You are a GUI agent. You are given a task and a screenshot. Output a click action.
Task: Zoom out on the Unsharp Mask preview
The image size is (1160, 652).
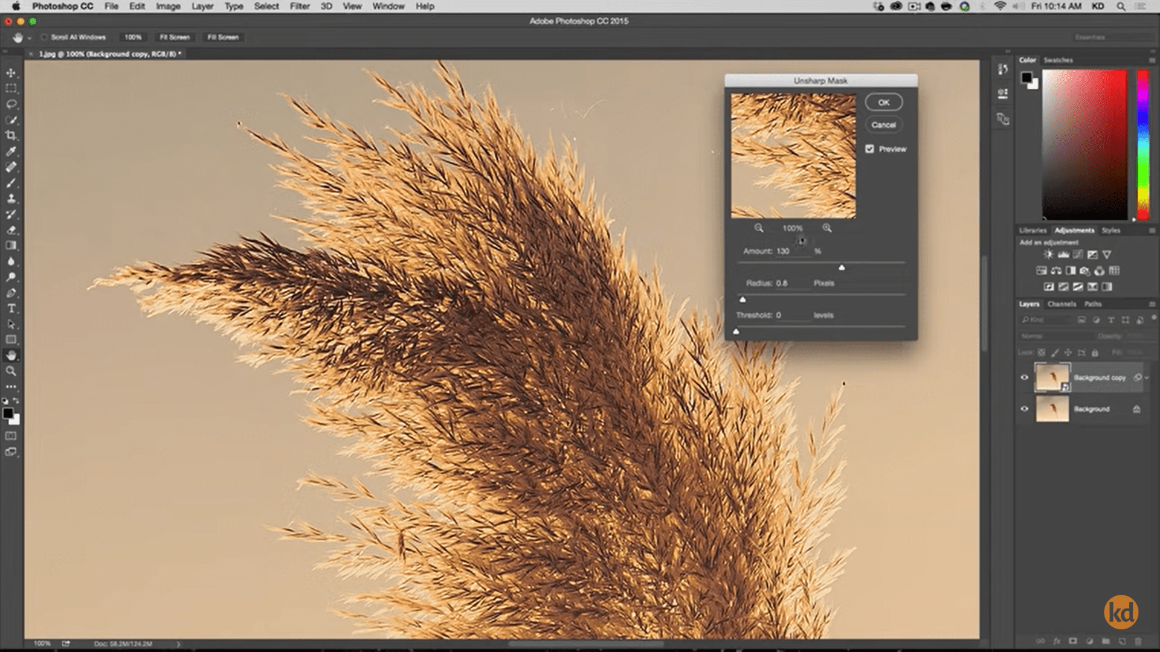pos(759,228)
